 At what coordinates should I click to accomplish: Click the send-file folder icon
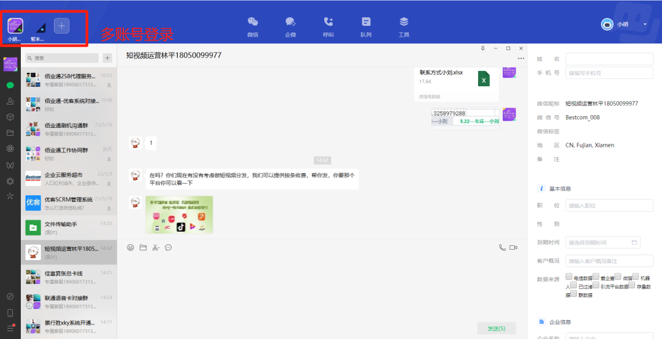(x=143, y=247)
